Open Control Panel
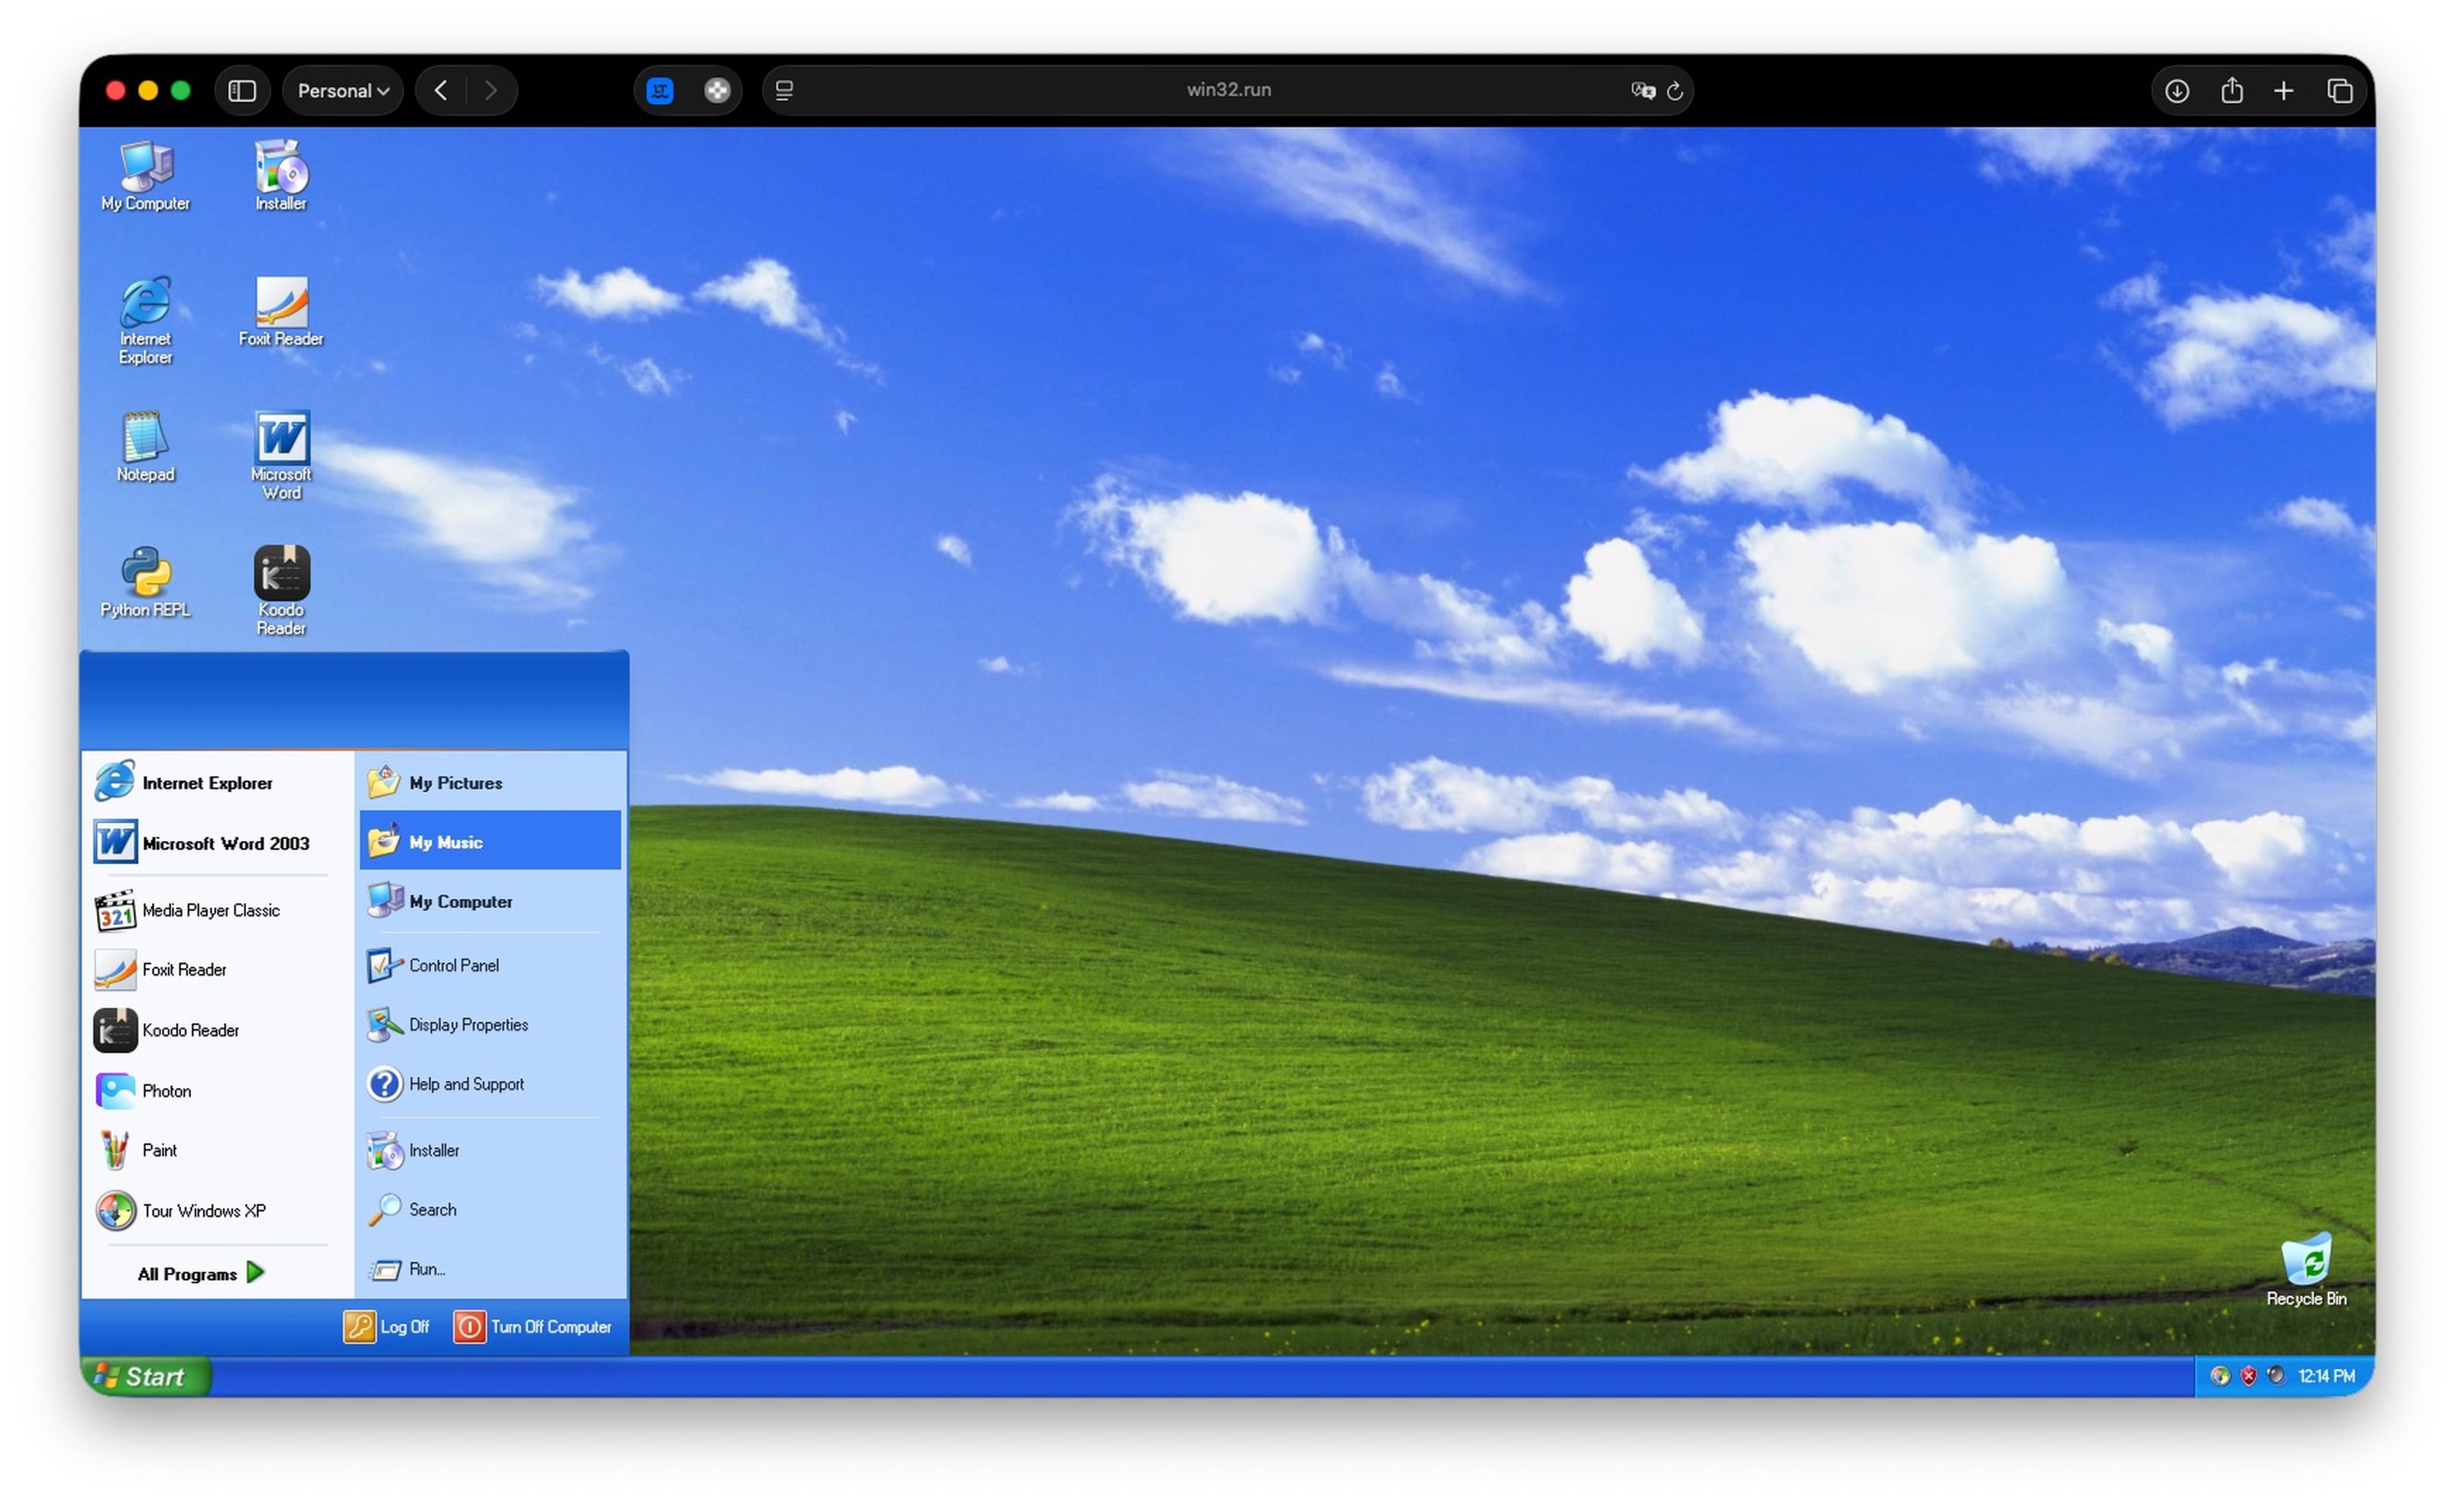 tap(490, 966)
